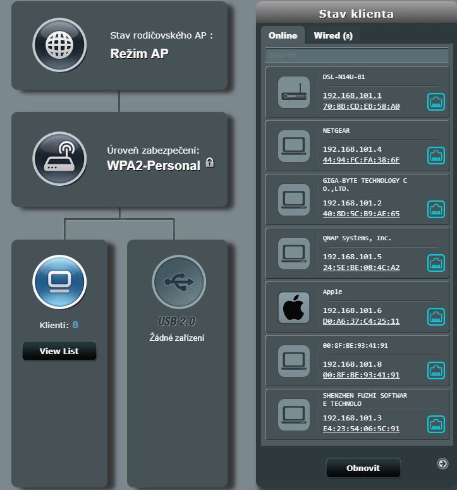
Task: Click wired port icon for 192.168.101.8 row
Action: click(x=436, y=371)
